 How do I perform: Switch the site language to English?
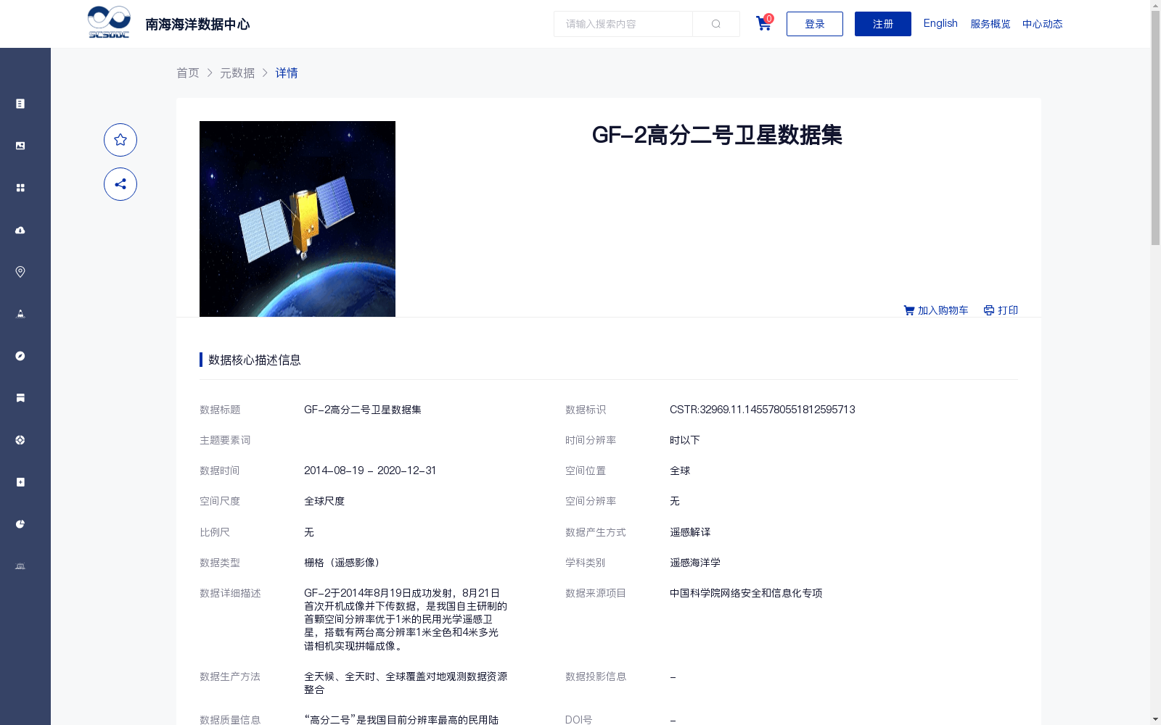940,23
